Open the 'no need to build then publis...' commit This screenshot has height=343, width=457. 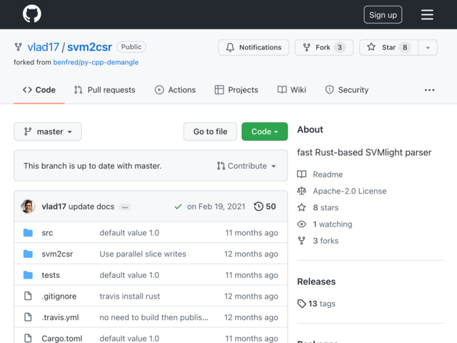pyautogui.click(x=154, y=317)
